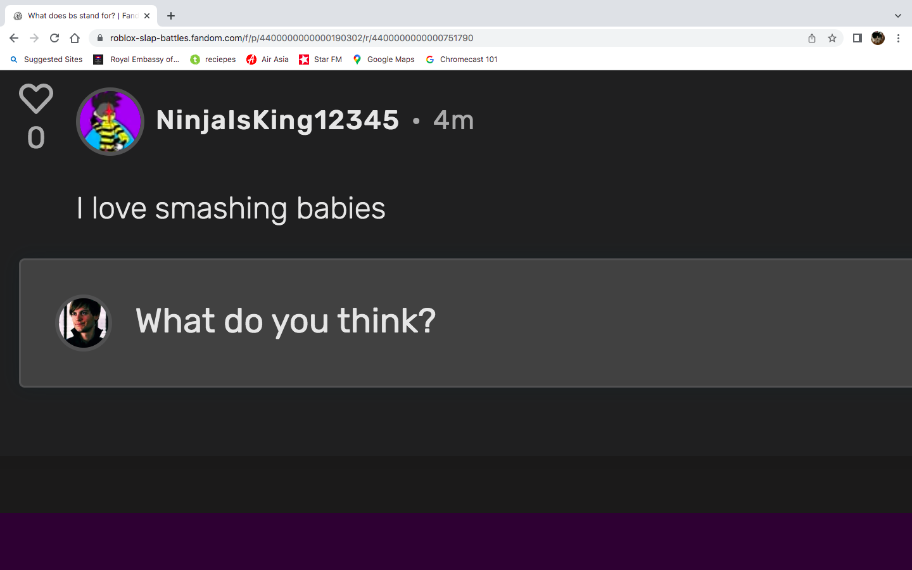Viewport: 912px width, 570px height.
Task: Click the commenter avatar in reply box
Action: pyautogui.click(x=84, y=322)
